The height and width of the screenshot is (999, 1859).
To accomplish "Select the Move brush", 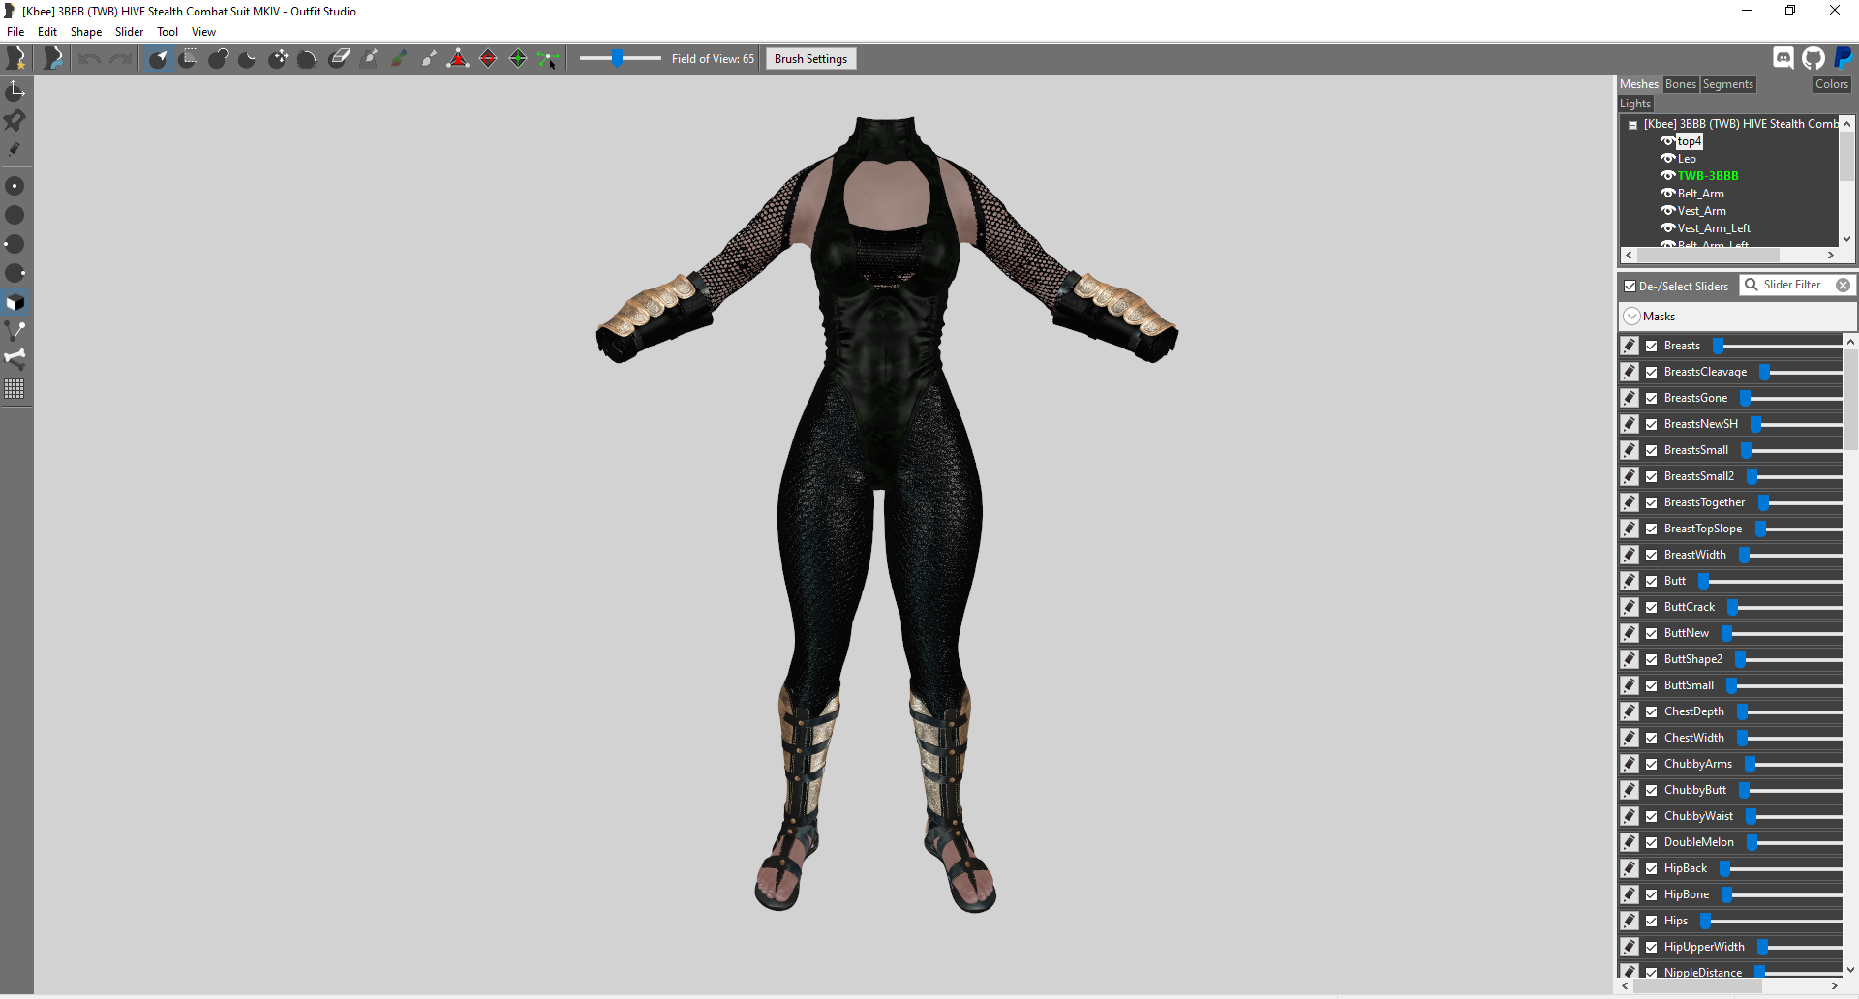I will click(x=278, y=58).
